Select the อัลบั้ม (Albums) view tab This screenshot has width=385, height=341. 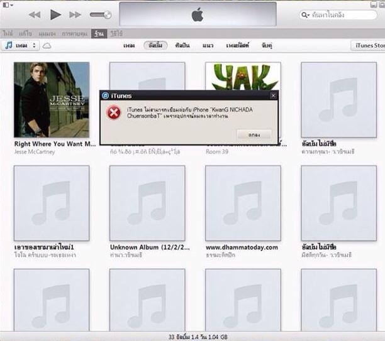pyautogui.click(x=155, y=45)
